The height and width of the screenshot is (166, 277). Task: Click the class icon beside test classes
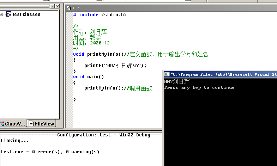coord(8,14)
